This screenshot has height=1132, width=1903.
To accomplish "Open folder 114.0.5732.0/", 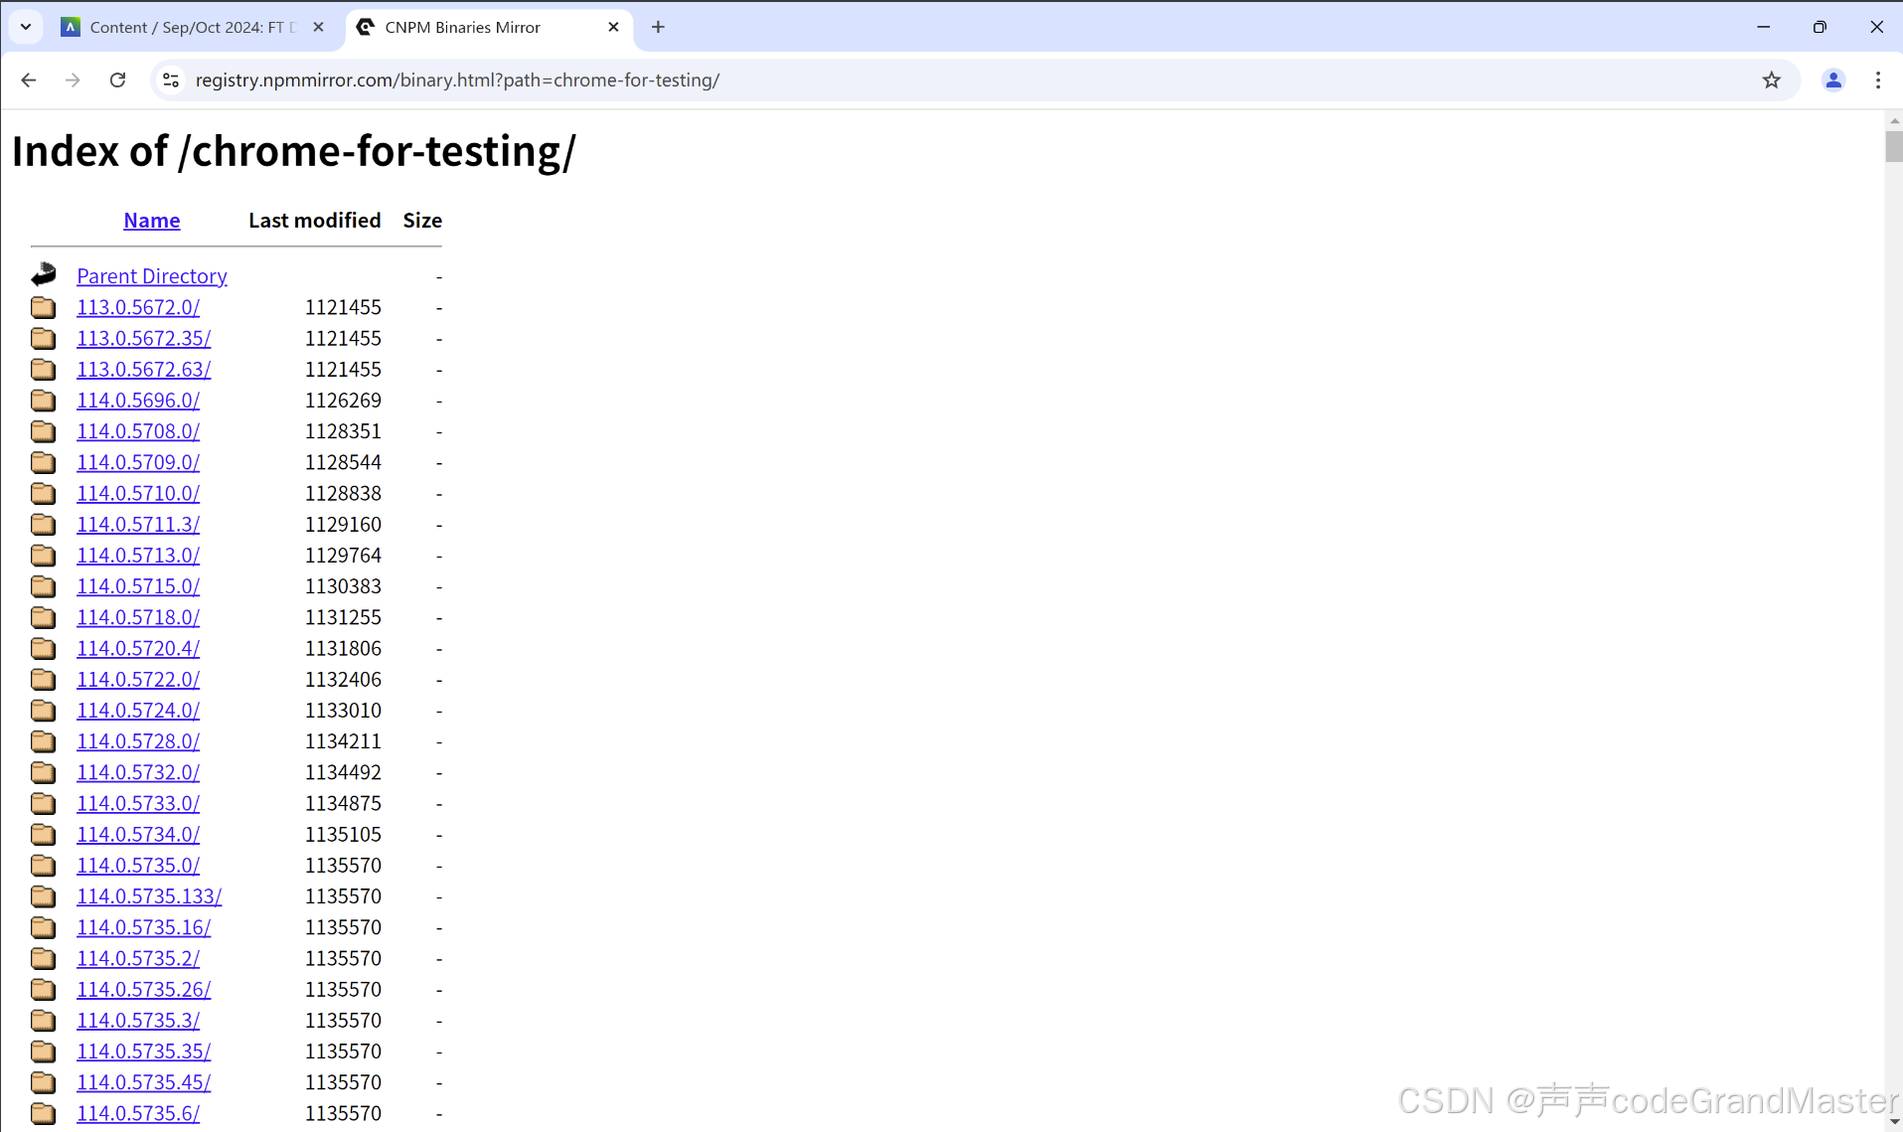I will (138, 772).
